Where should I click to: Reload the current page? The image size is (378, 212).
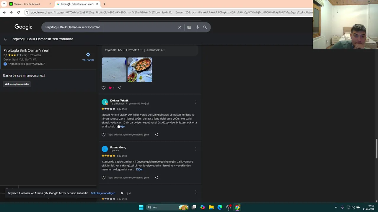point(18,12)
